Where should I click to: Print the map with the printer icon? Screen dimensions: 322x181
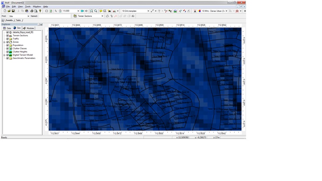(32, 11)
